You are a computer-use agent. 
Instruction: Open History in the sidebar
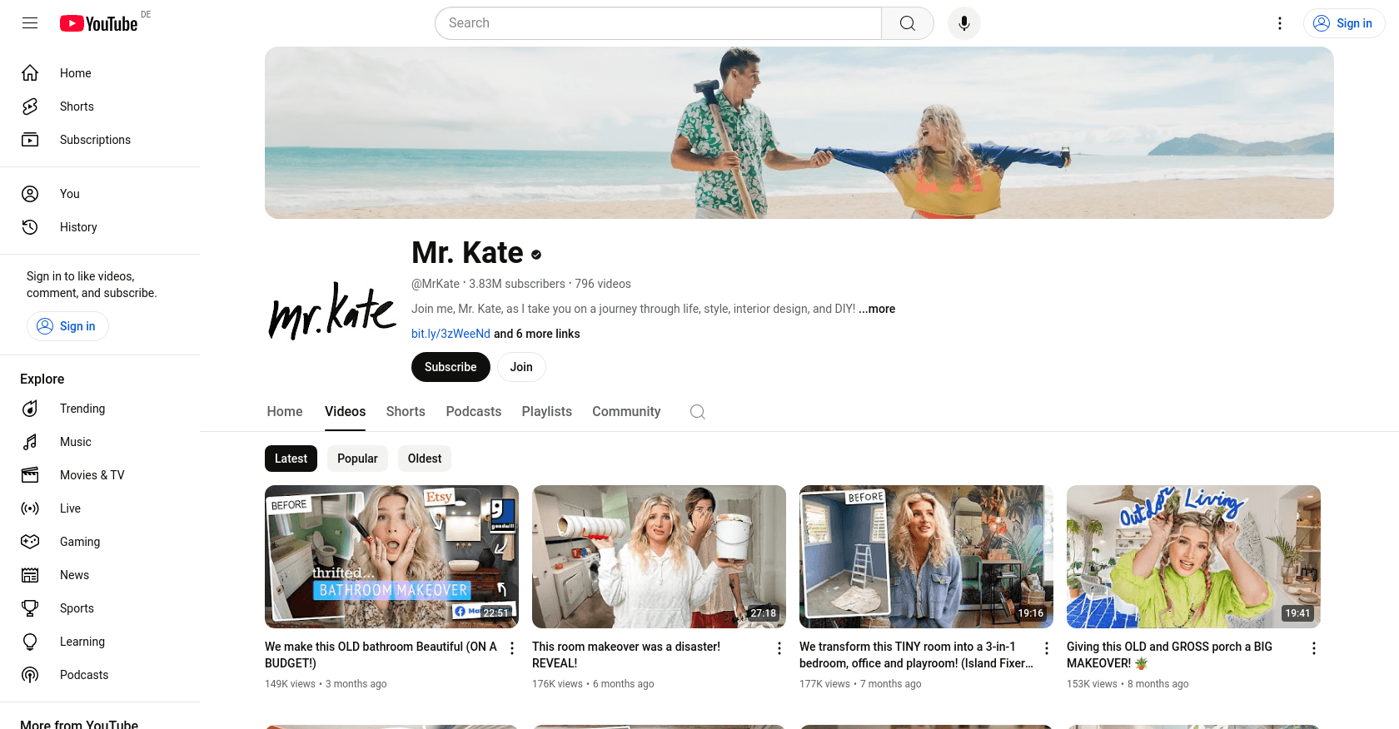pos(78,227)
